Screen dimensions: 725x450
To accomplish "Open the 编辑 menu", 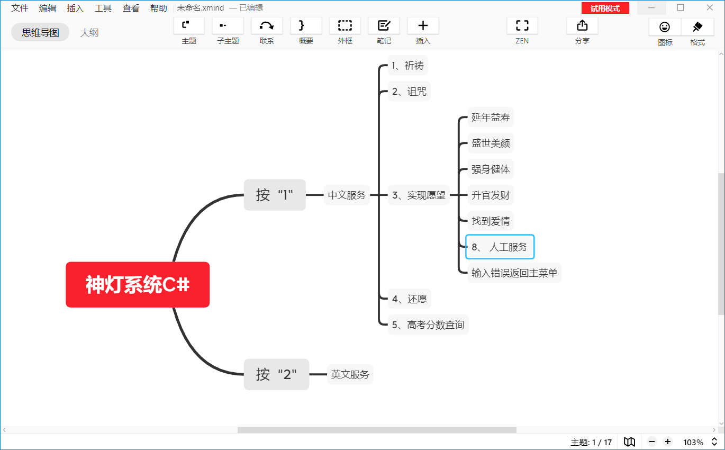I will point(48,8).
